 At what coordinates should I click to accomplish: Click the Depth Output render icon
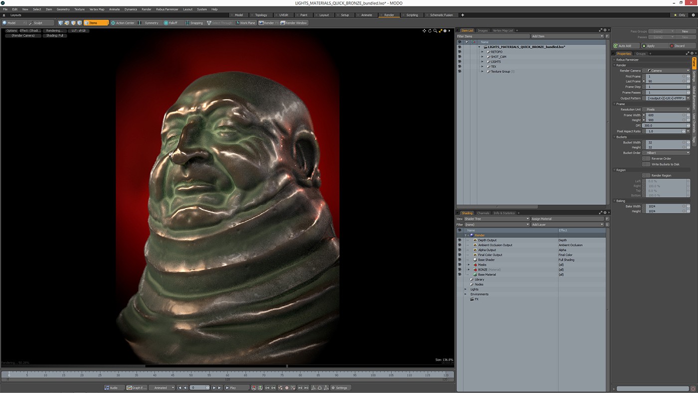tap(475, 240)
